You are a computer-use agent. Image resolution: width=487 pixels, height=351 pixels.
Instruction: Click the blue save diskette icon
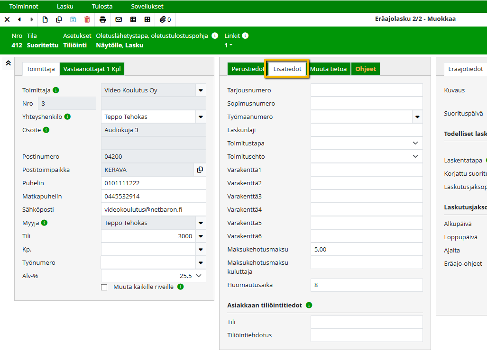pyautogui.click(x=73, y=19)
